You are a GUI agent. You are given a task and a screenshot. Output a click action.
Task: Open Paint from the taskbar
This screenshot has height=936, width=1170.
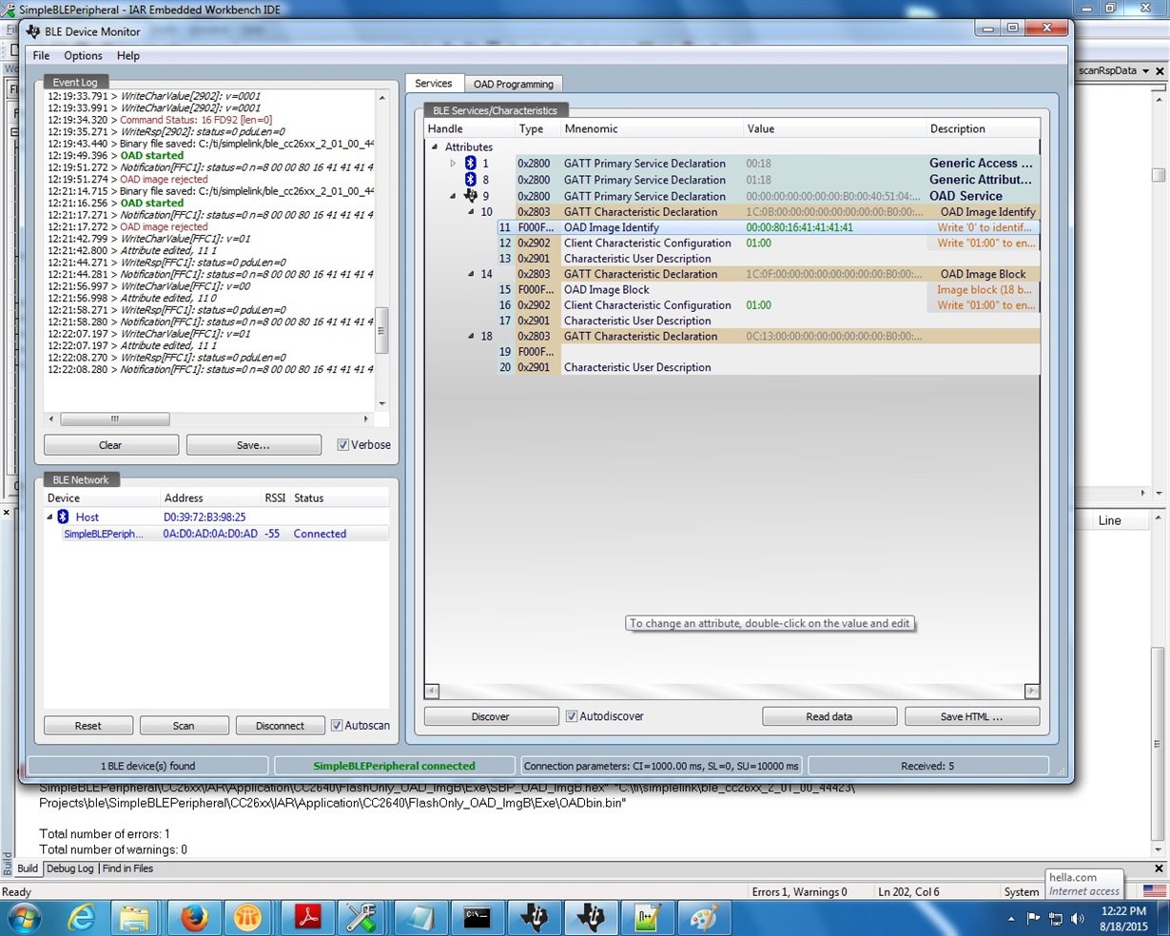pyautogui.click(x=704, y=918)
